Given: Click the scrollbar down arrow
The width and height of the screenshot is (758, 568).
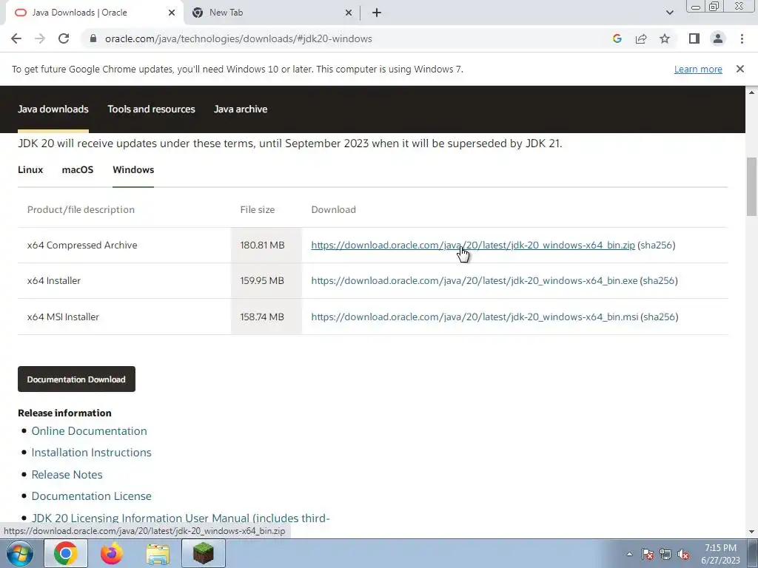Looking at the screenshot, I should point(751,532).
